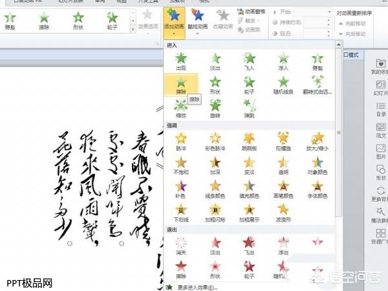Select 擦除 in the ribbon animation gallery

click(x=44, y=21)
